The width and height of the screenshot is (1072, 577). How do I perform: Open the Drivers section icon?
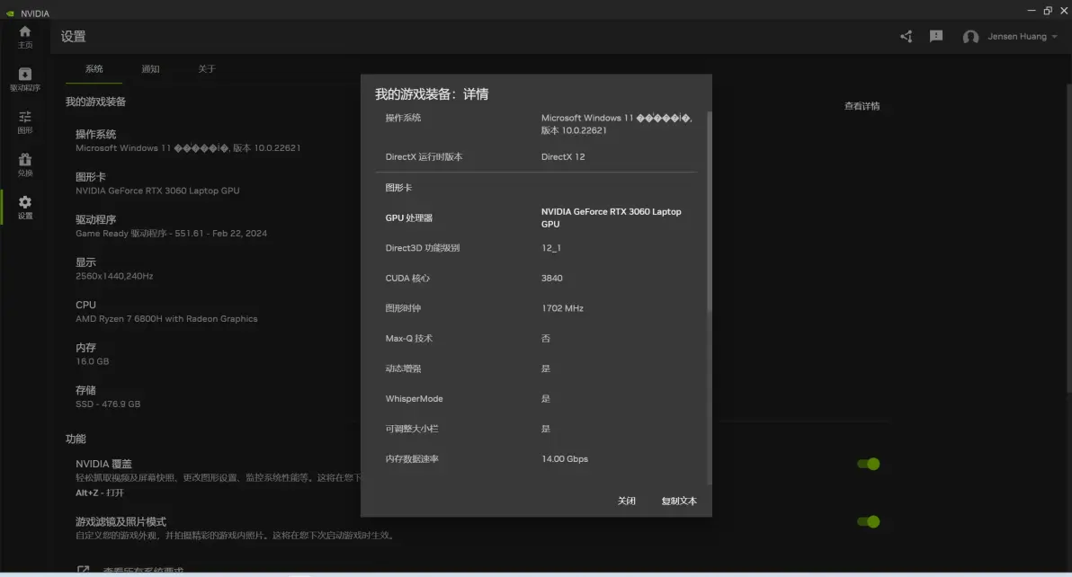24,74
